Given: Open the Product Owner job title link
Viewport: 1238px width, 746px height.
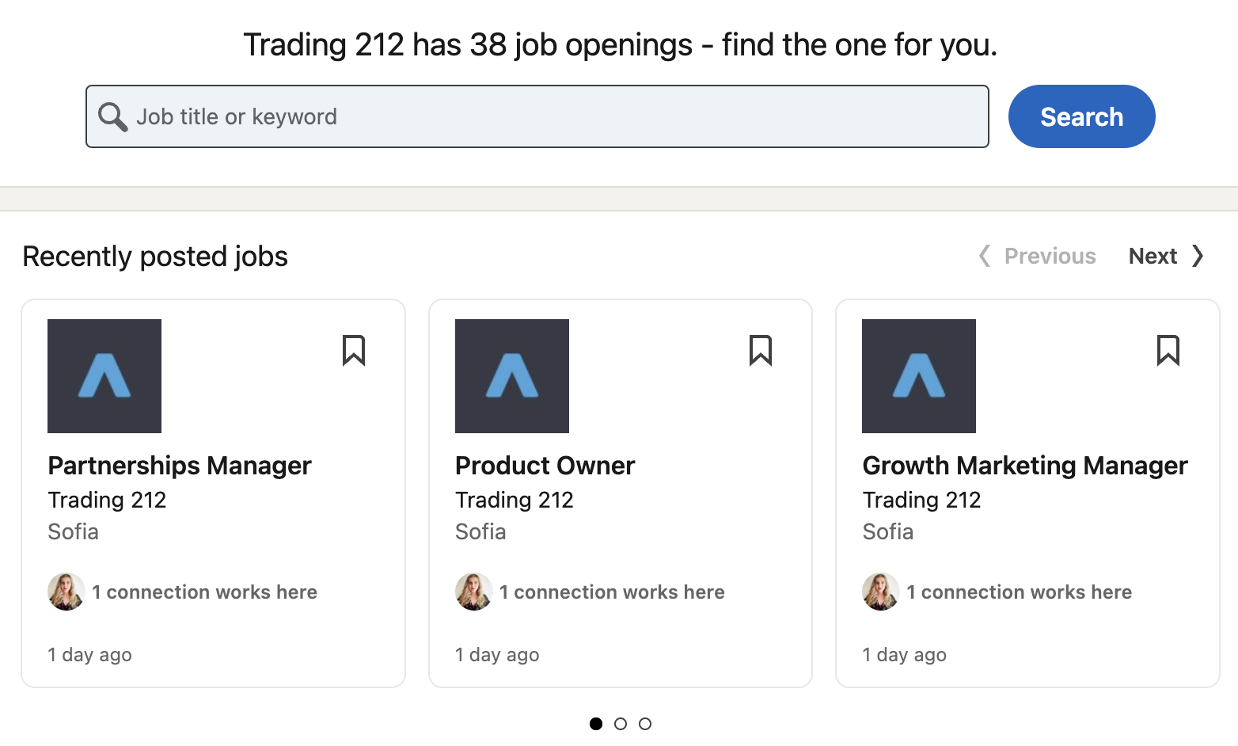Looking at the screenshot, I should pos(545,466).
